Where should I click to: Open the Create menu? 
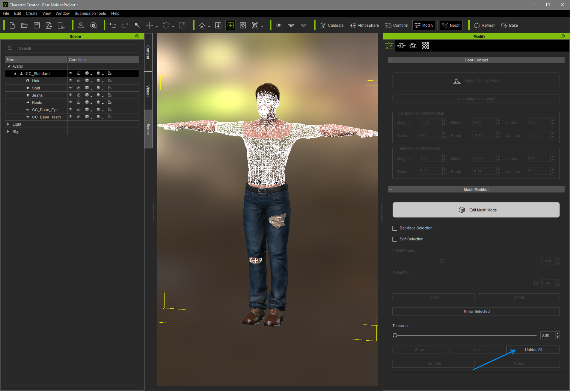point(31,13)
